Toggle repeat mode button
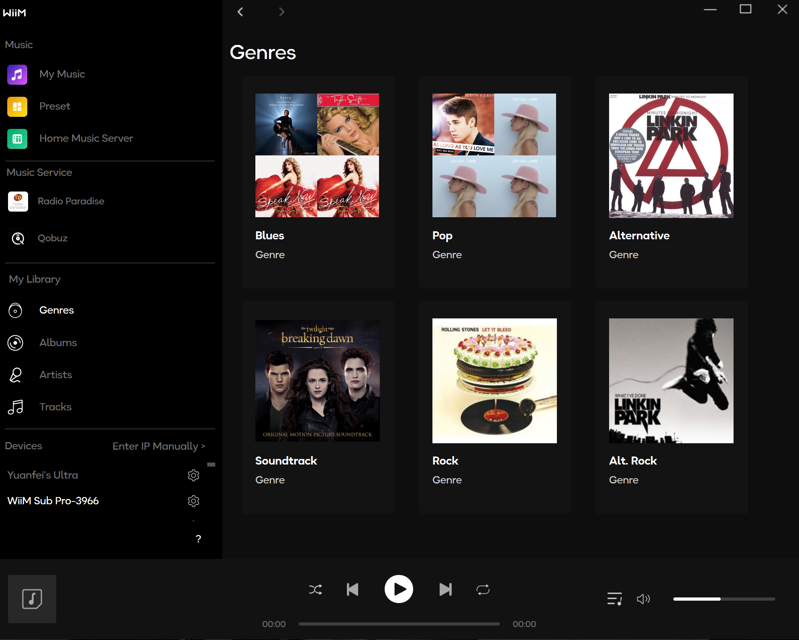Image resolution: width=799 pixels, height=640 pixels. tap(483, 589)
